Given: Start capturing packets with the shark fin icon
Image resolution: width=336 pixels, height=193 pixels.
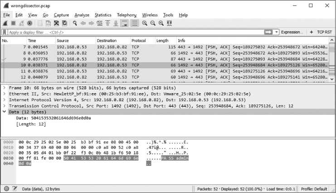Looking at the screenshot, I should pos(5,23).
